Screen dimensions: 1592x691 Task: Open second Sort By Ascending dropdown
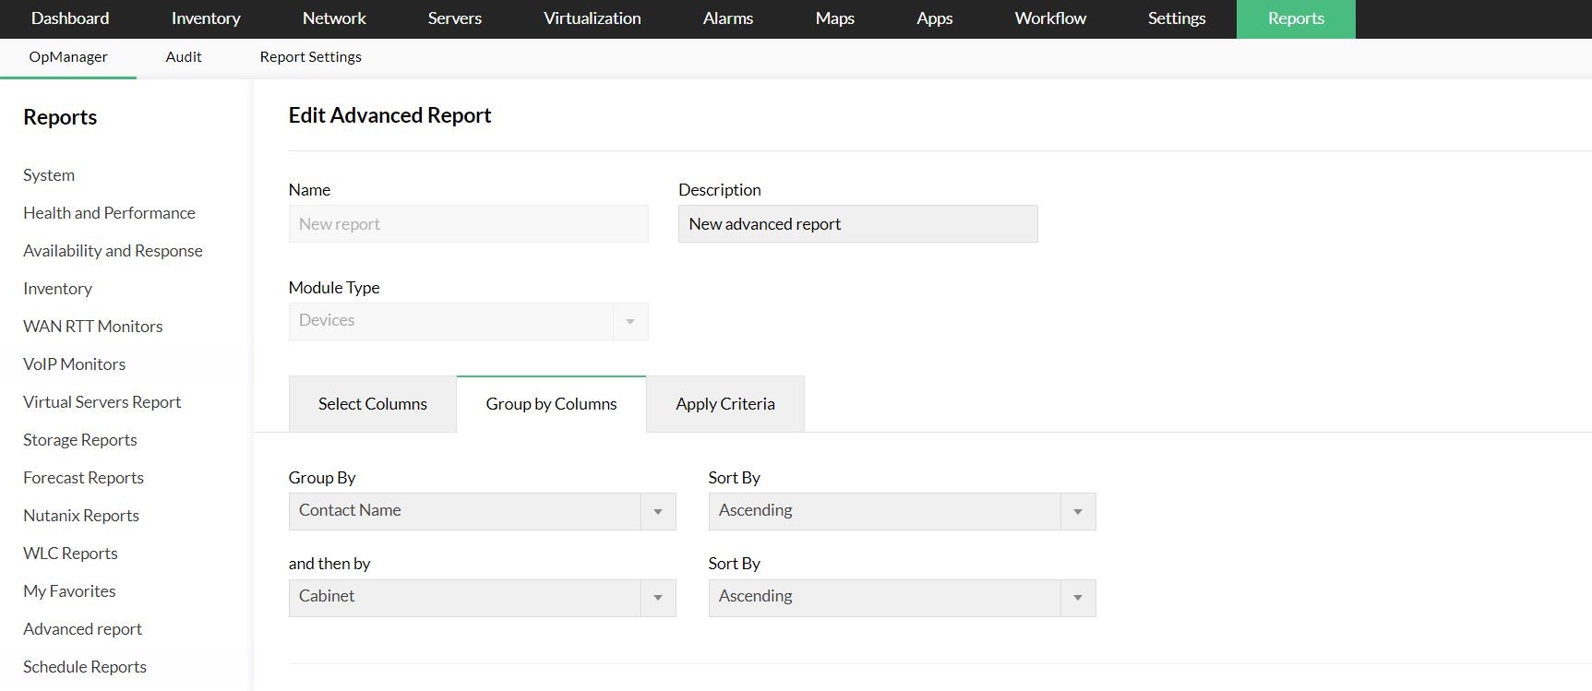902,597
